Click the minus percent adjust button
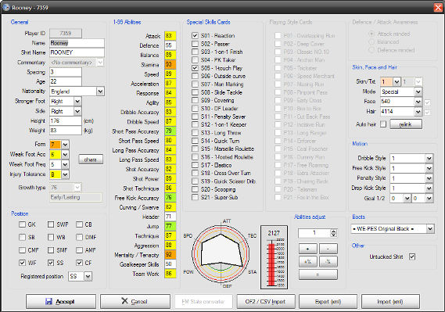Screen dimensions: 445x312 (x=328, y=261)
